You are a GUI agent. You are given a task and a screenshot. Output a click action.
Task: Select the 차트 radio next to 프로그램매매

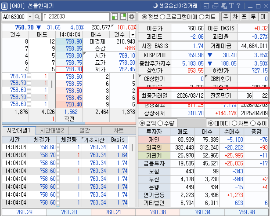click(202, 17)
